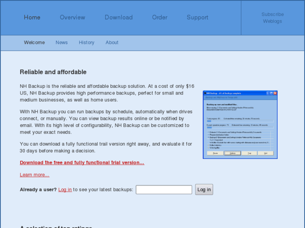Focus the login text input field
Screen dimensions: 305x228
pyautogui.click(x=164, y=190)
